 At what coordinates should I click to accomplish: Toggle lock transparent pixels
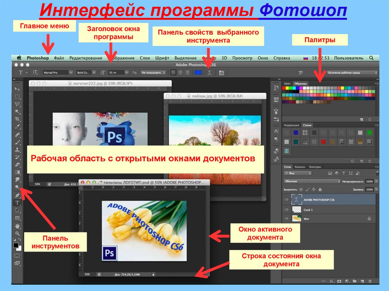[x=301, y=189]
